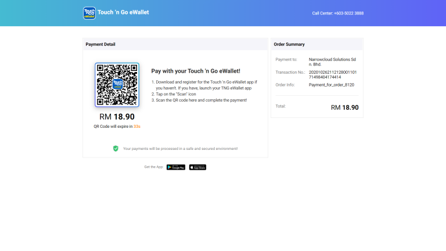Click the Narrowcloud Solutions merchant name

[332, 62]
